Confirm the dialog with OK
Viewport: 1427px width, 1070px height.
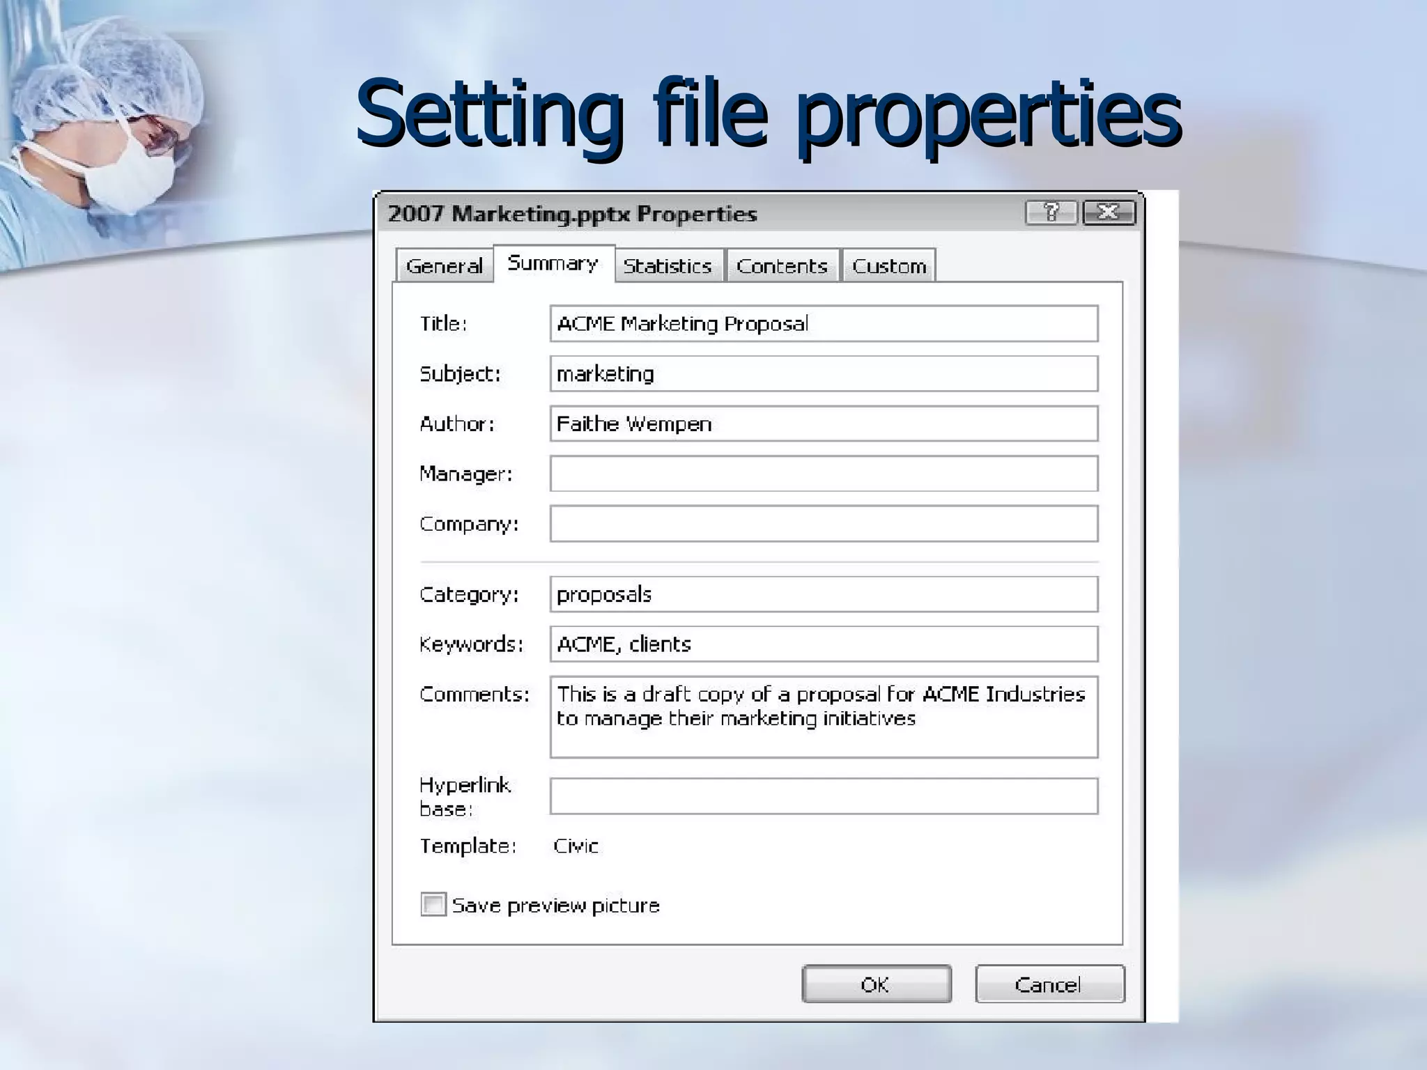click(x=877, y=984)
